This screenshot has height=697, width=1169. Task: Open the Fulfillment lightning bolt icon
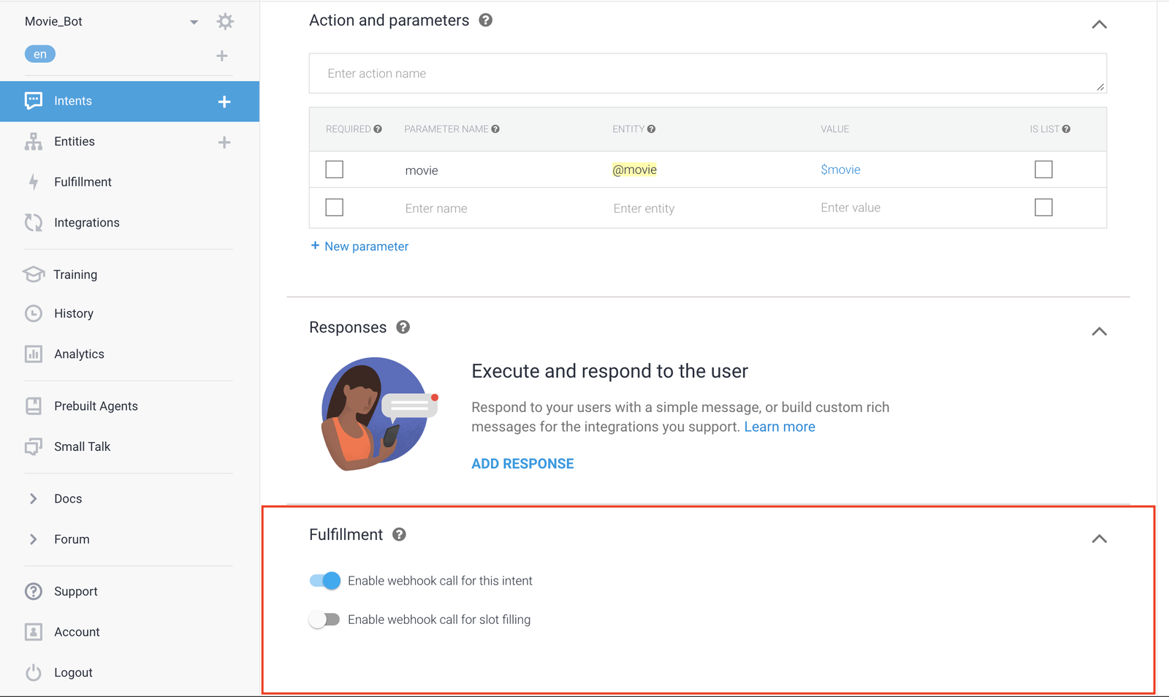[34, 182]
